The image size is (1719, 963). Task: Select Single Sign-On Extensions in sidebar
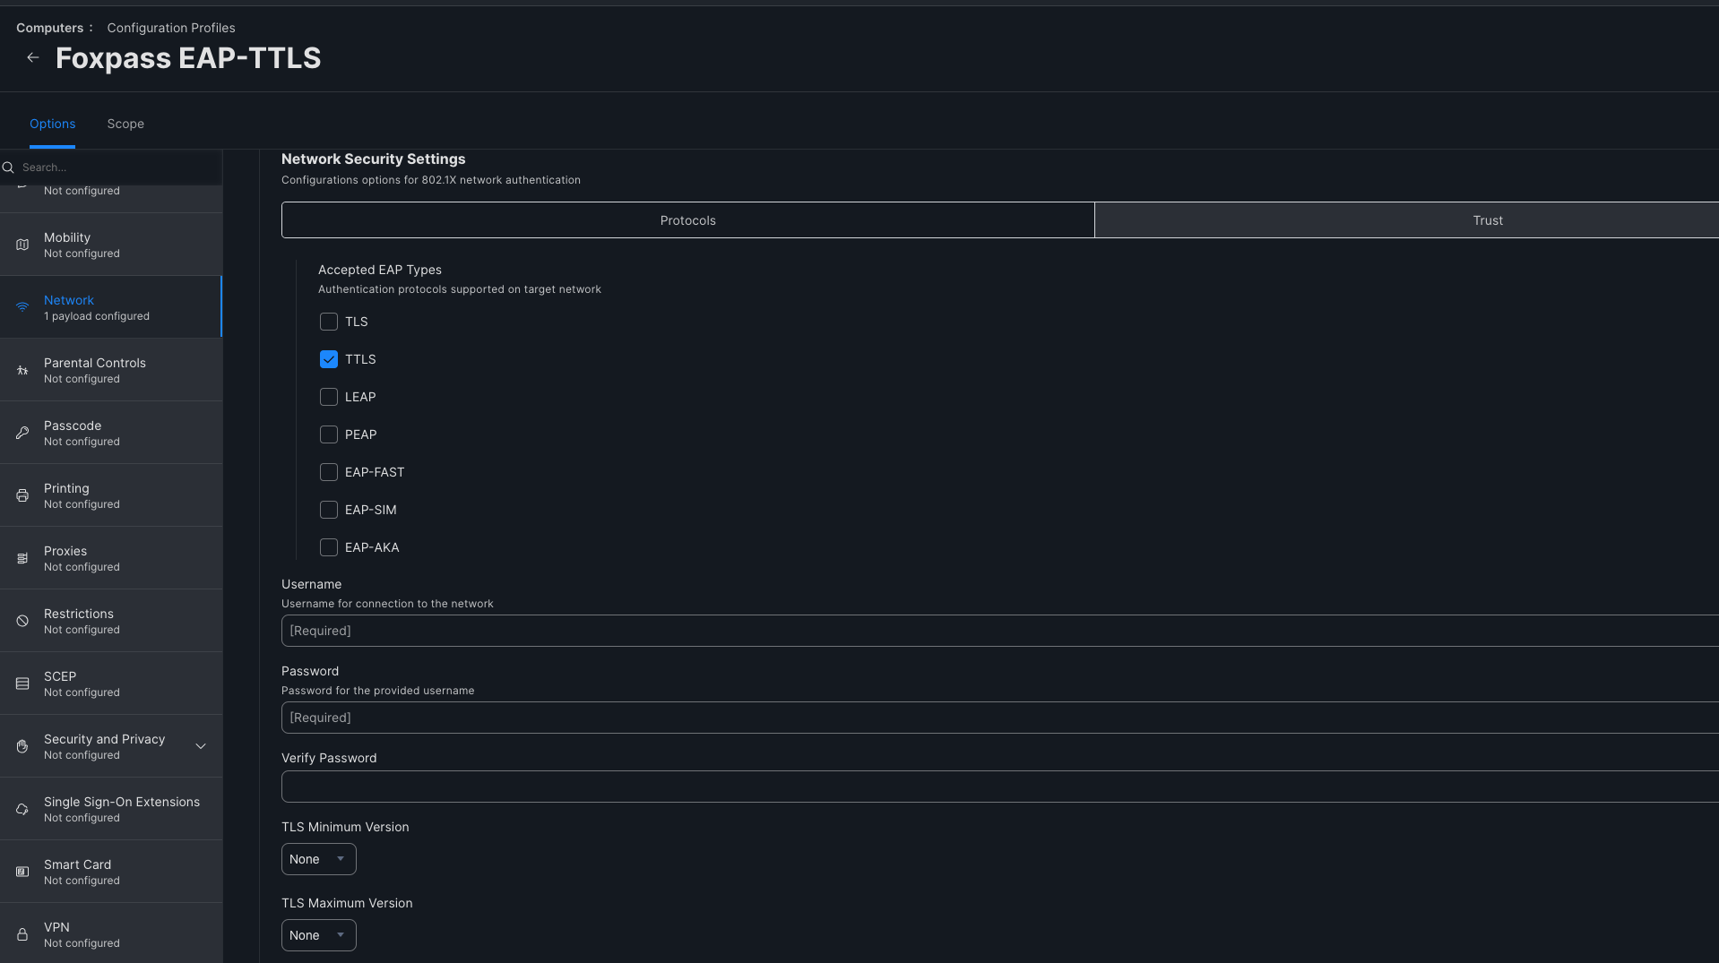coord(111,809)
